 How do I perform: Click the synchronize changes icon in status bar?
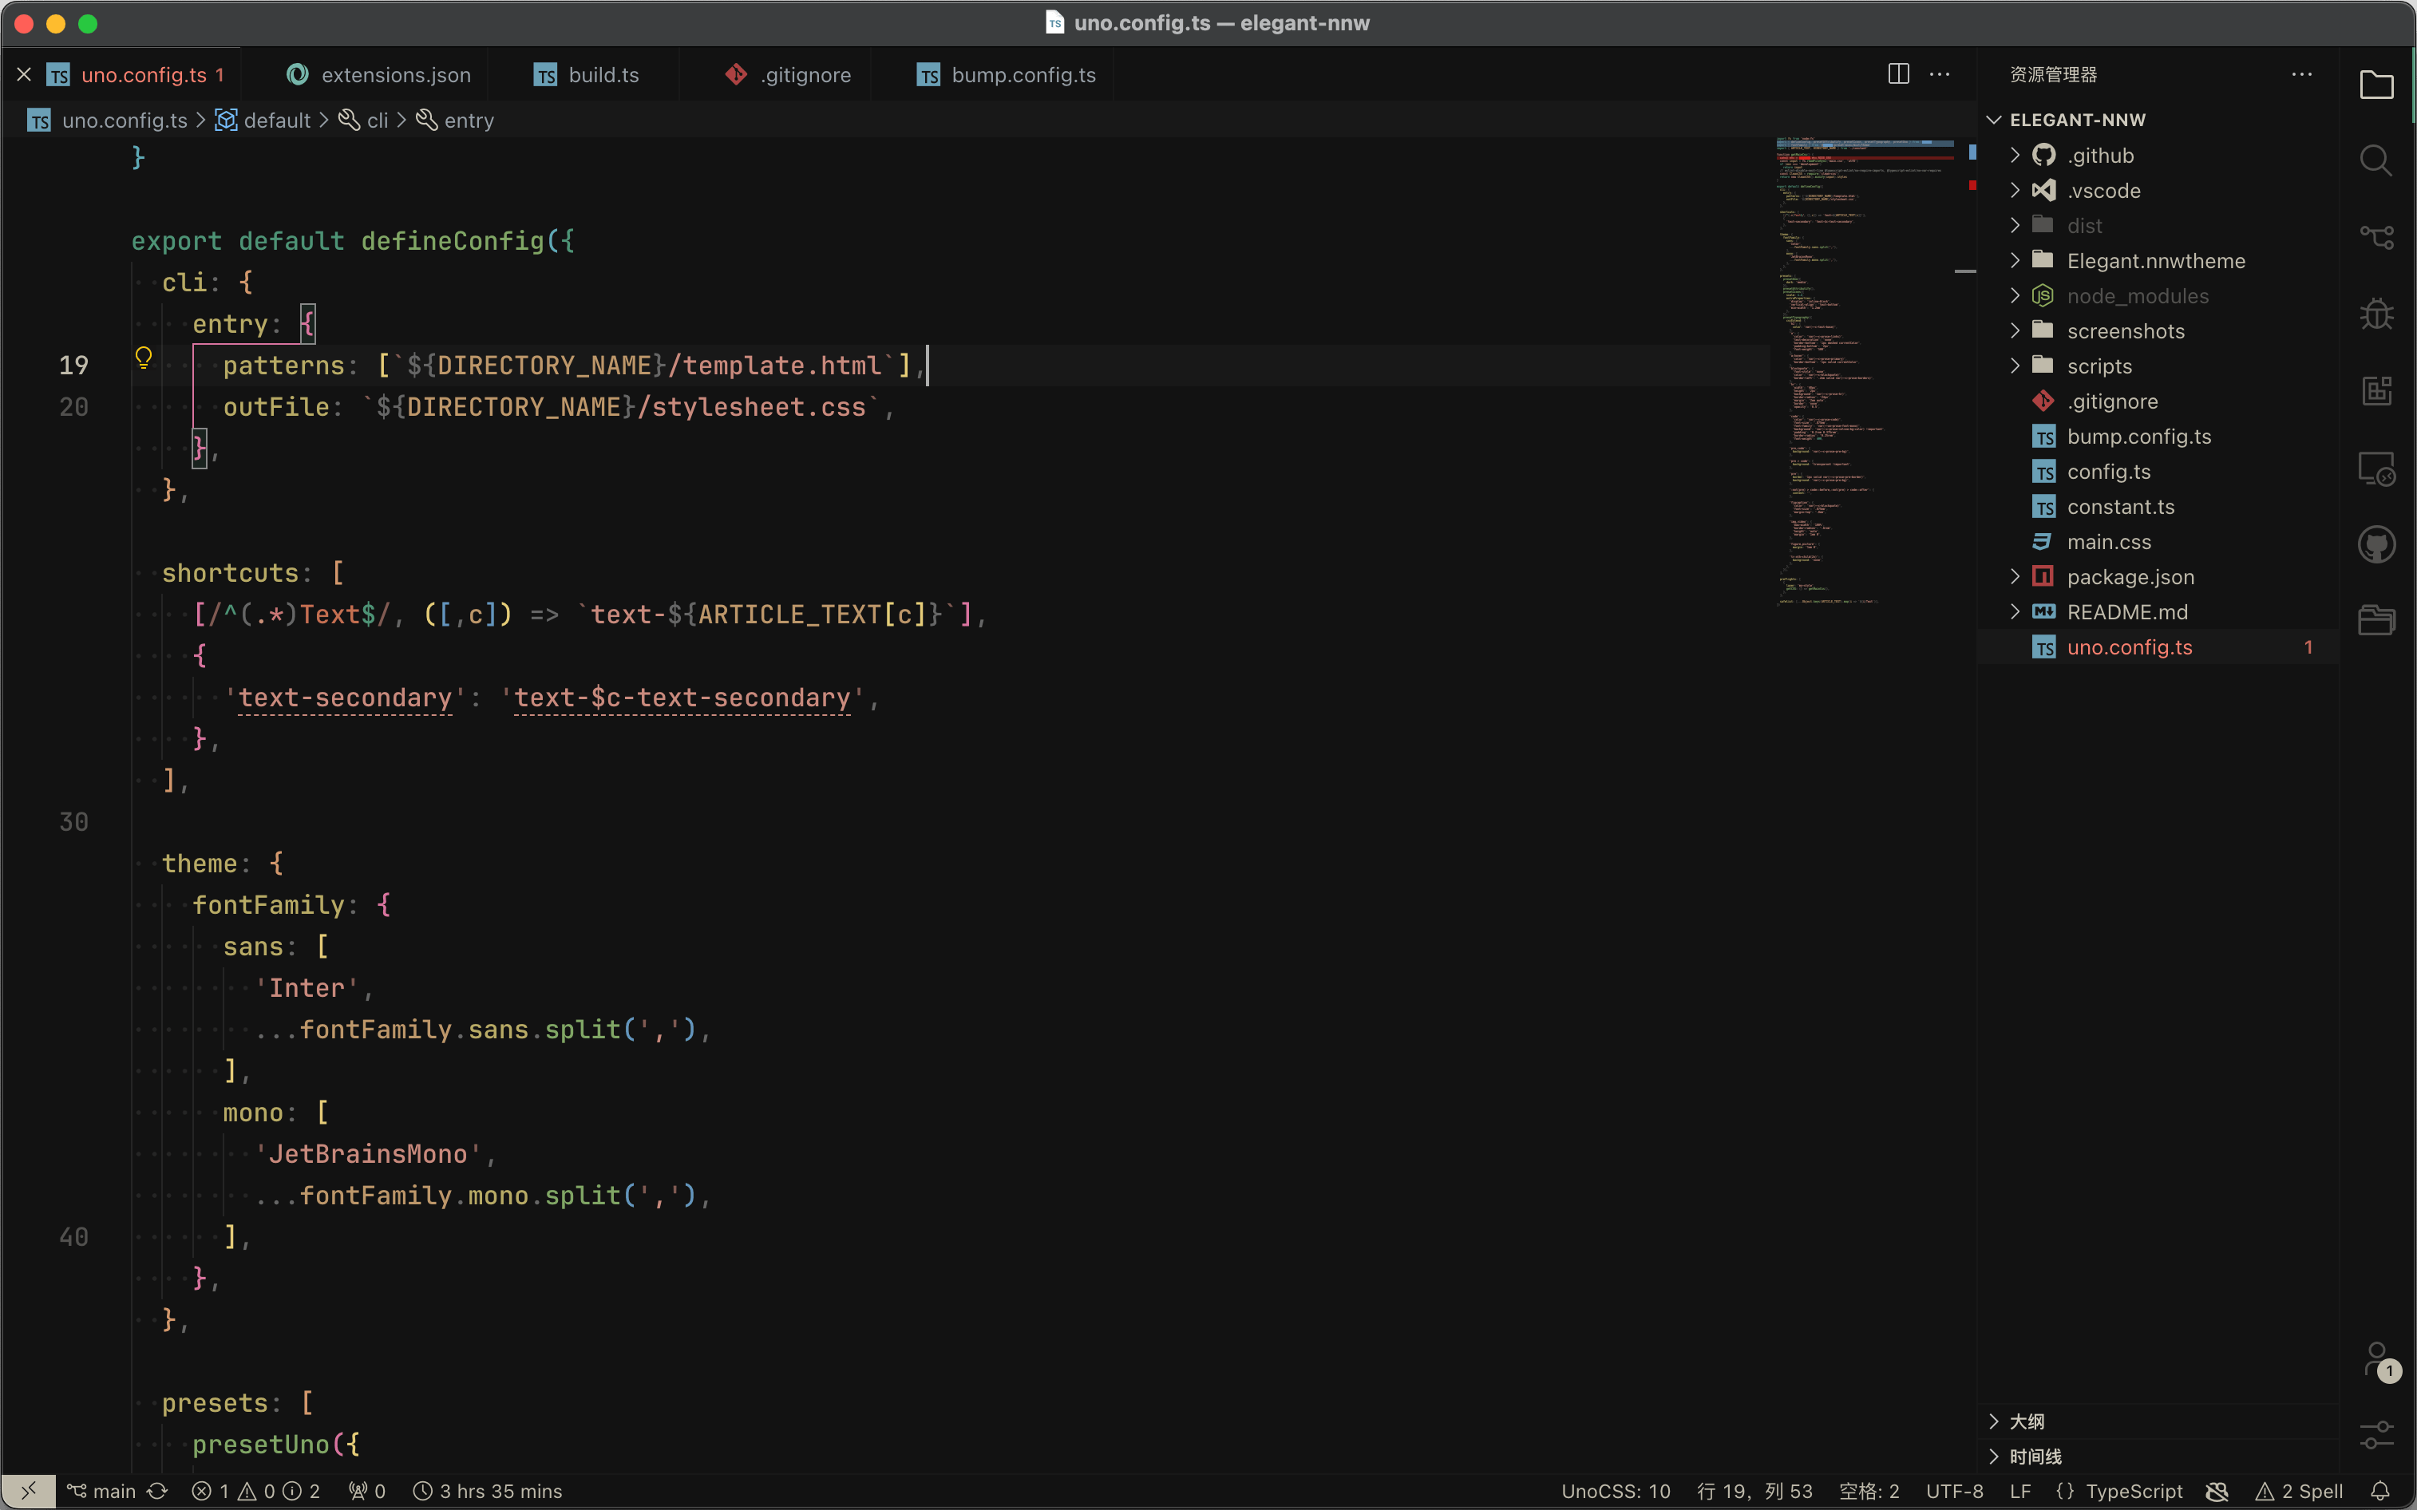158,1490
